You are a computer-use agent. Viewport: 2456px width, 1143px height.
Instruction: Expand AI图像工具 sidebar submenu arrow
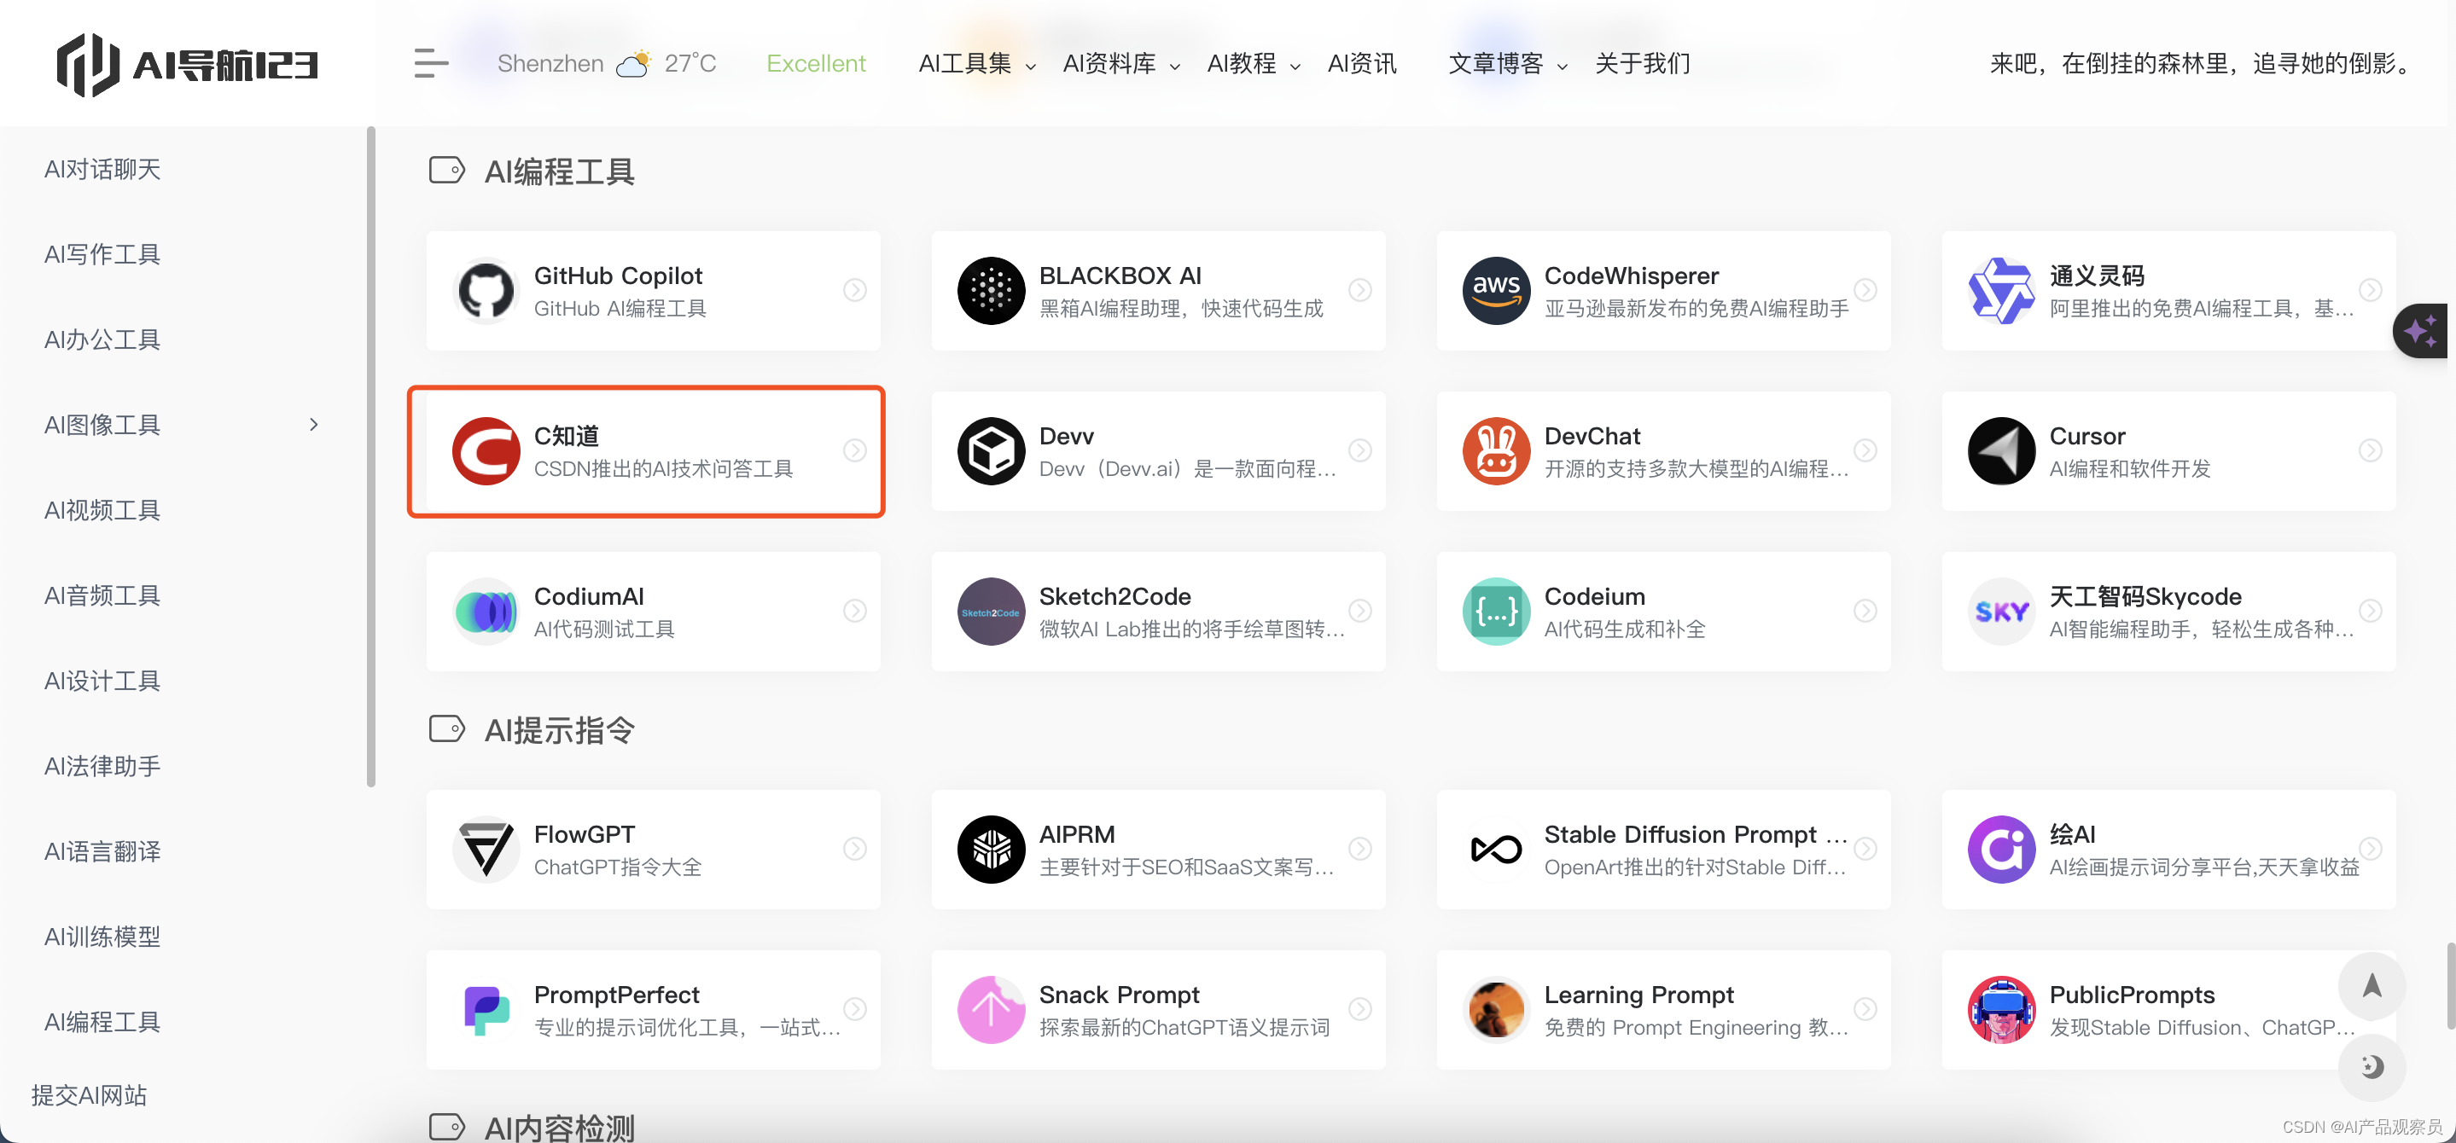[314, 424]
